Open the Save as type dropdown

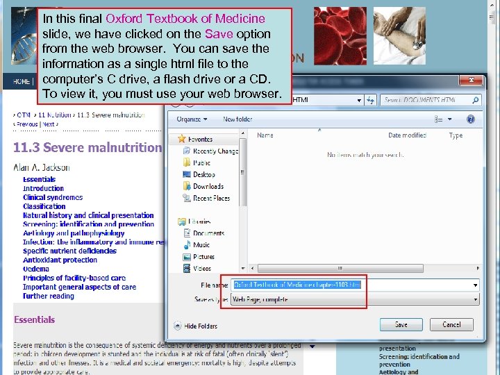tap(355, 299)
